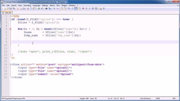The image size is (180, 101).
Task: Open the Run menu
Action: point(58,5)
